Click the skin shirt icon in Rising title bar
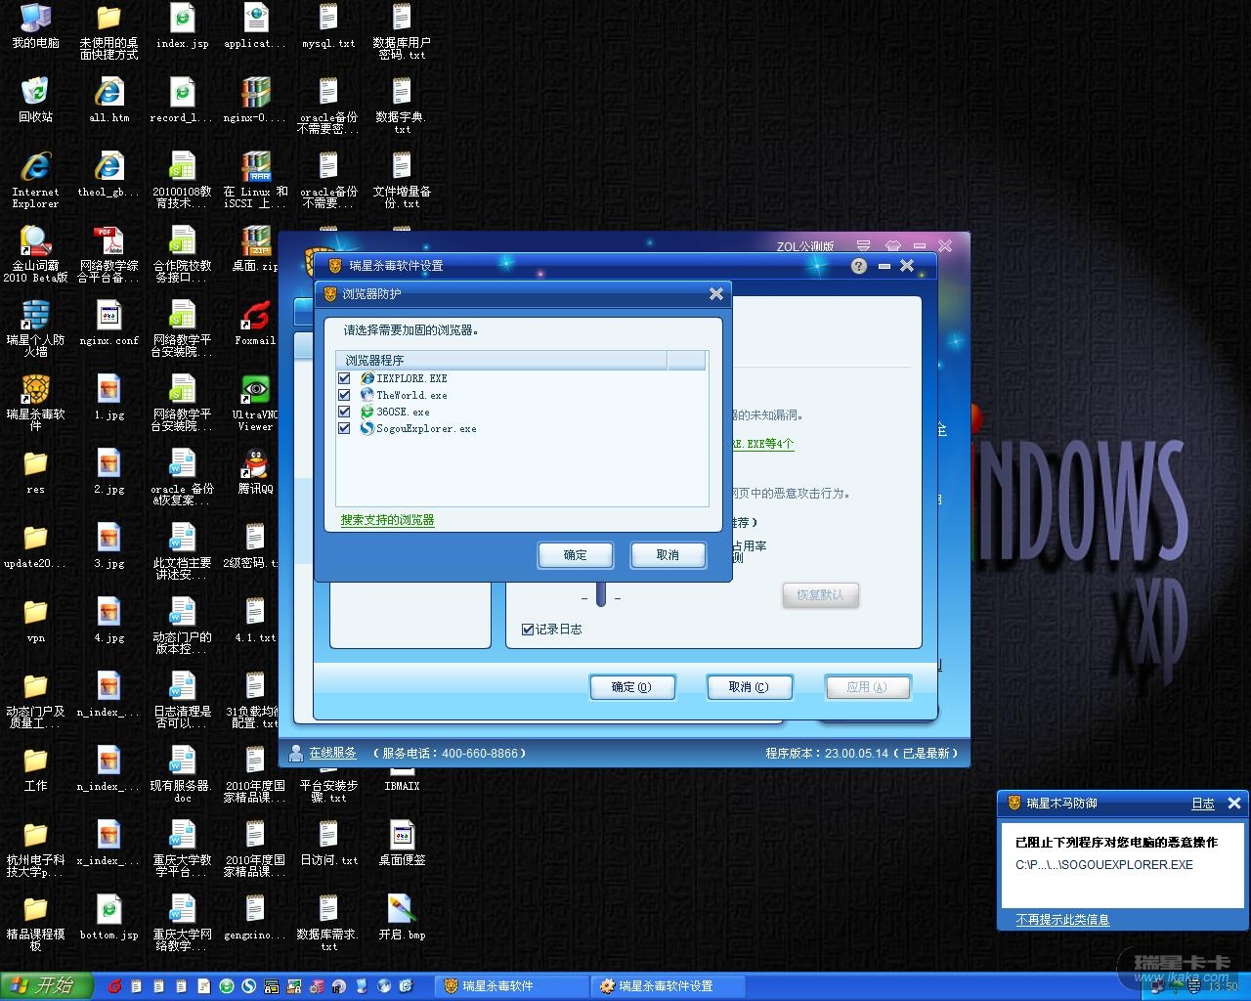The width and height of the screenshot is (1251, 1001). [892, 245]
